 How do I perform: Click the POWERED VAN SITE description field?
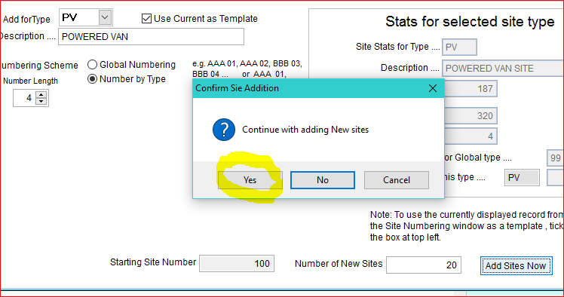pos(503,69)
